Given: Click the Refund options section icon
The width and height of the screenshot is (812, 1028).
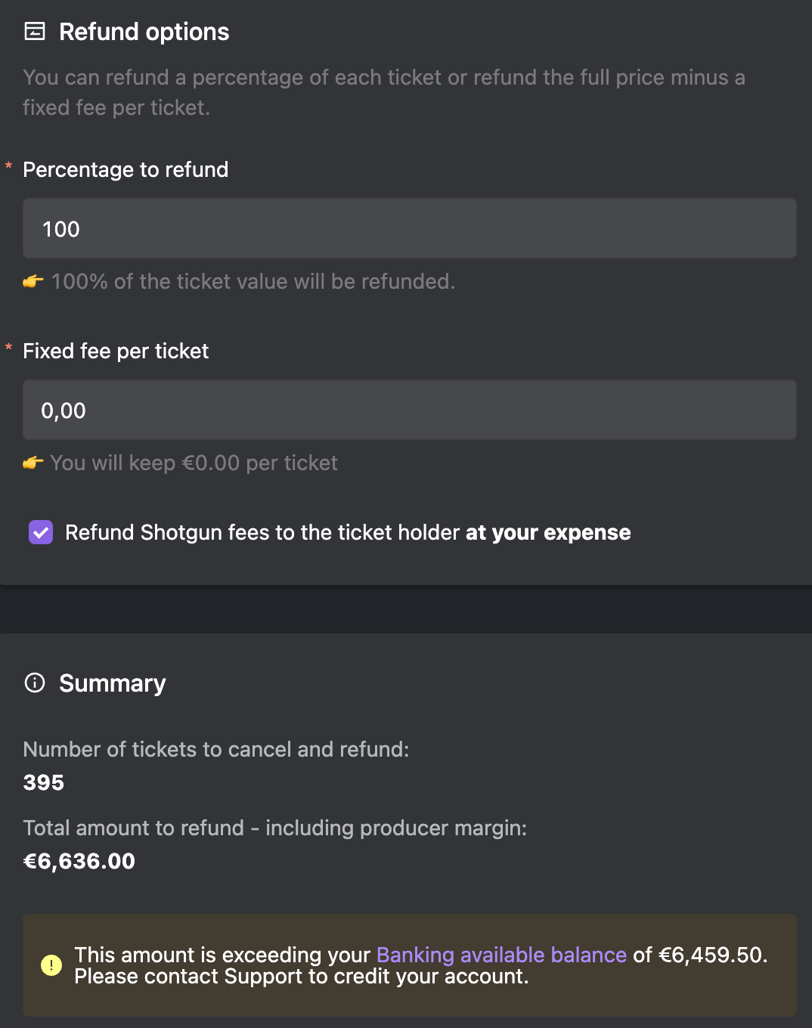Looking at the screenshot, I should 35,31.
